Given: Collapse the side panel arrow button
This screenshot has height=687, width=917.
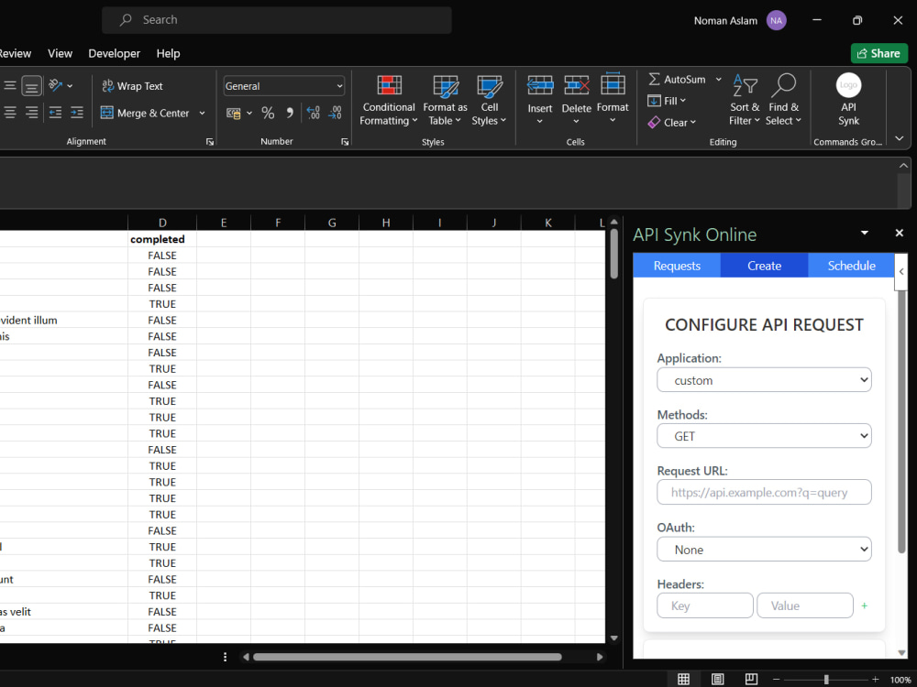Looking at the screenshot, I should click(x=900, y=272).
